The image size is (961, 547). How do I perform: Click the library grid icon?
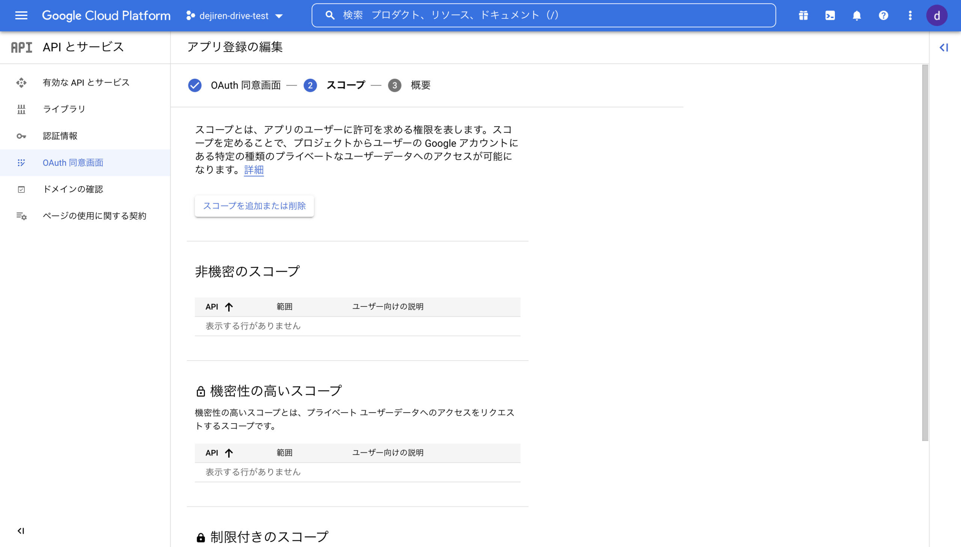click(21, 109)
